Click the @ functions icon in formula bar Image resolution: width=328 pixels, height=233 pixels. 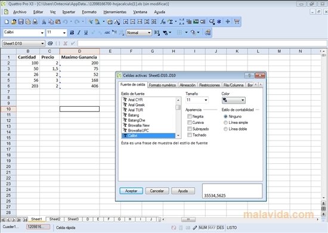[50, 44]
